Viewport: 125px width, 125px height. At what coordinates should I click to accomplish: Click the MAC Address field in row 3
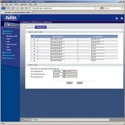pyautogui.click(x=58, y=46)
